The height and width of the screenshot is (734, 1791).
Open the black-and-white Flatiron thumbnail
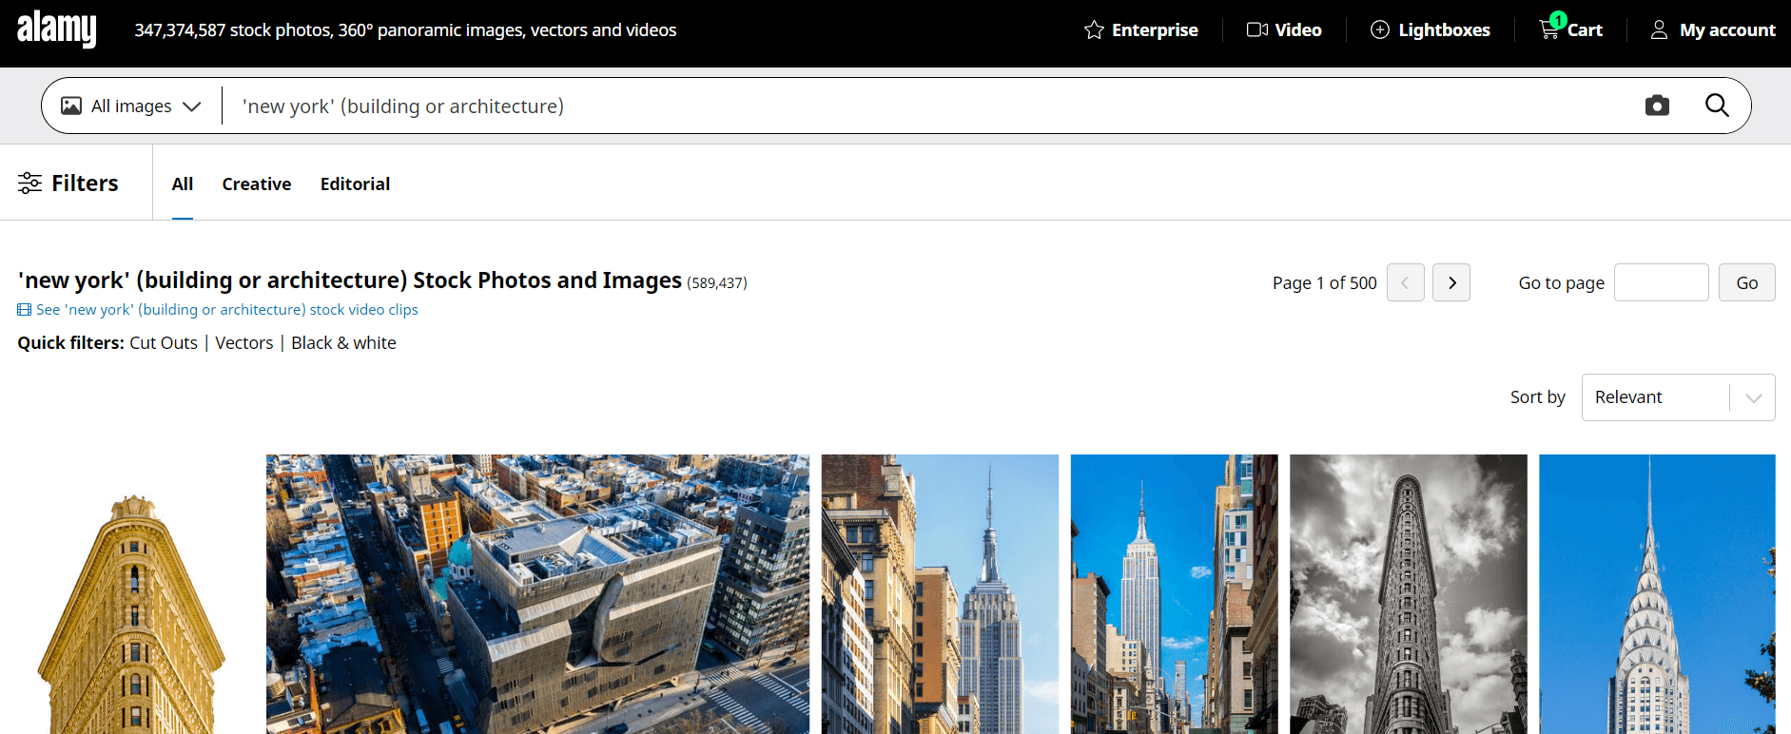1409,594
